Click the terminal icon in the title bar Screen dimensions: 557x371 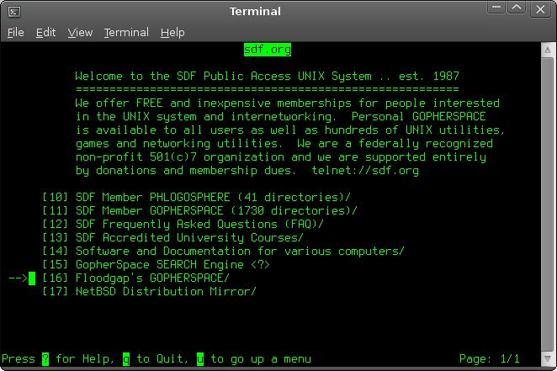click(x=14, y=11)
